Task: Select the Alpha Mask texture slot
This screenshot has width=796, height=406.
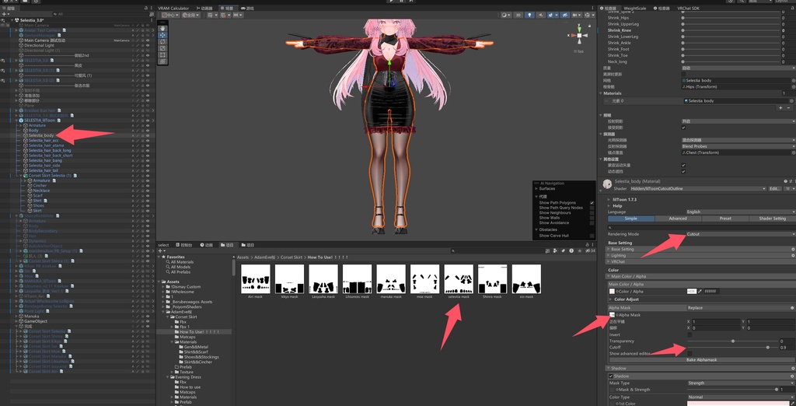Action: pyautogui.click(x=612, y=315)
